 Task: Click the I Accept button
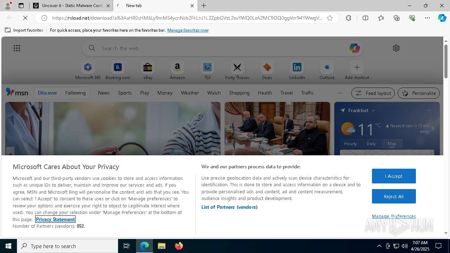(394, 176)
